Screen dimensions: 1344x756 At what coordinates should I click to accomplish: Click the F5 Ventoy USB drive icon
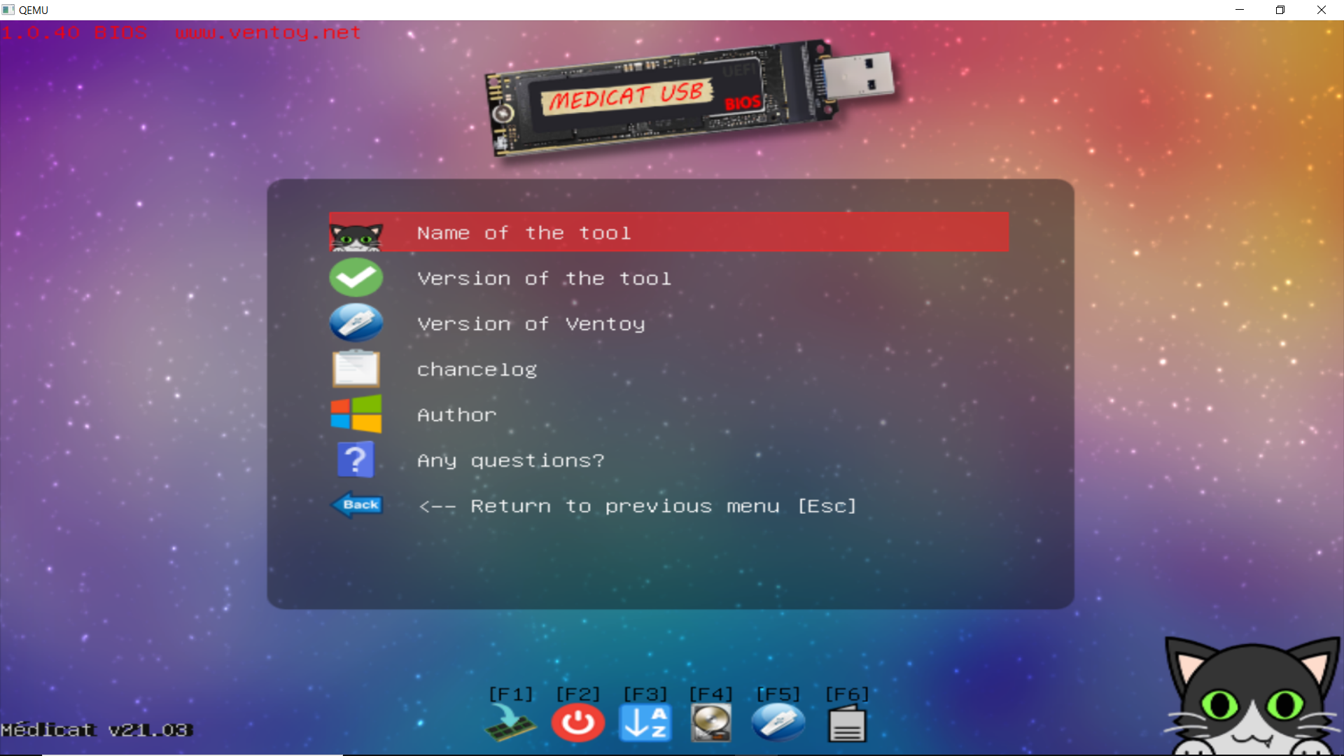tap(778, 723)
